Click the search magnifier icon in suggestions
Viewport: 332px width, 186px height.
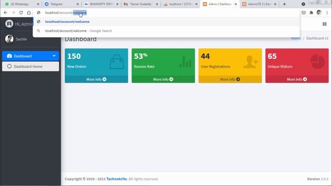tap(38, 31)
